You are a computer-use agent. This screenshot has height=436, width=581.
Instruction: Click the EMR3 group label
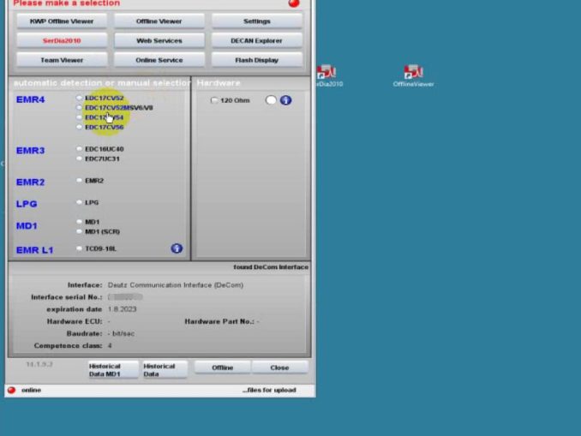(x=30, y=151)
